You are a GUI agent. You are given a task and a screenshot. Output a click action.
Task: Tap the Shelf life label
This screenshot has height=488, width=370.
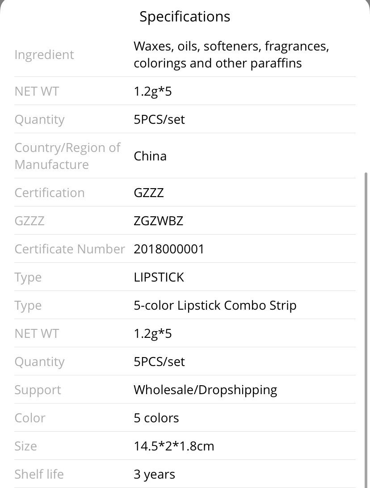(39, 474)
